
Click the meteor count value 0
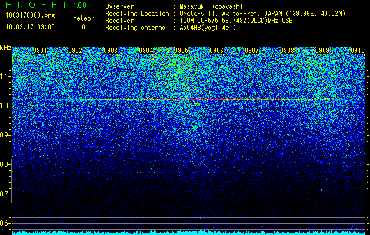[x=84, y=27]
